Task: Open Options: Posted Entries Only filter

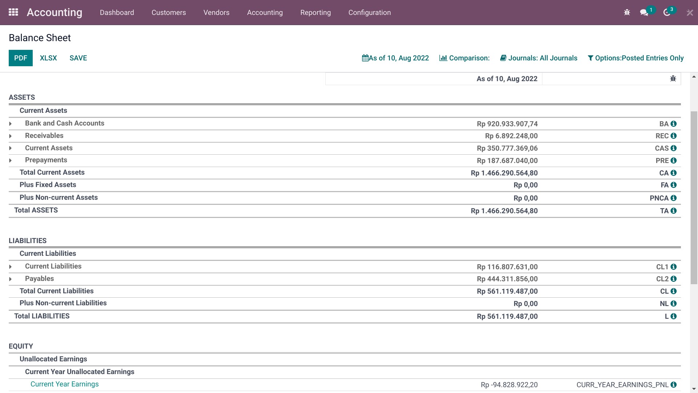Action: tap(635, 58)
